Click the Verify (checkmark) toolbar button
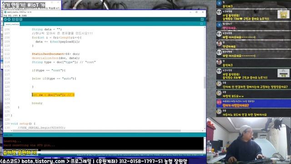291x164 pixels. [x=5, y=19]
